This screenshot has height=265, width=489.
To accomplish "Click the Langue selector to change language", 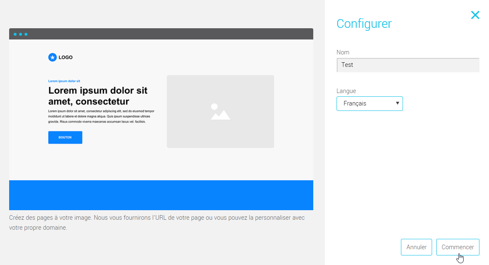I will click(369, 103).
